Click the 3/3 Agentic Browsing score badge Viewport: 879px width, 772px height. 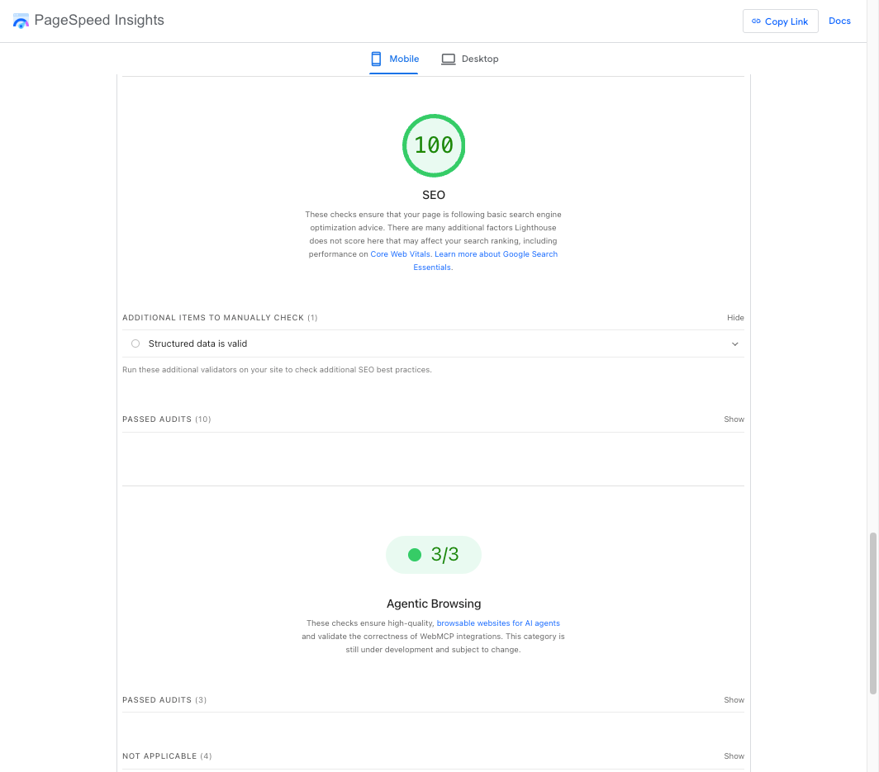pos(434,555)
